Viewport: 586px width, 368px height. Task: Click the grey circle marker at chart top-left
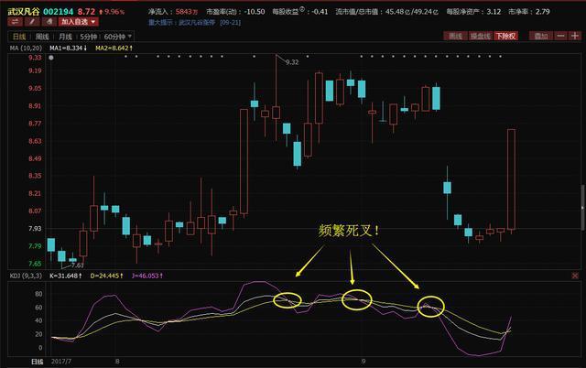(51, 58)
